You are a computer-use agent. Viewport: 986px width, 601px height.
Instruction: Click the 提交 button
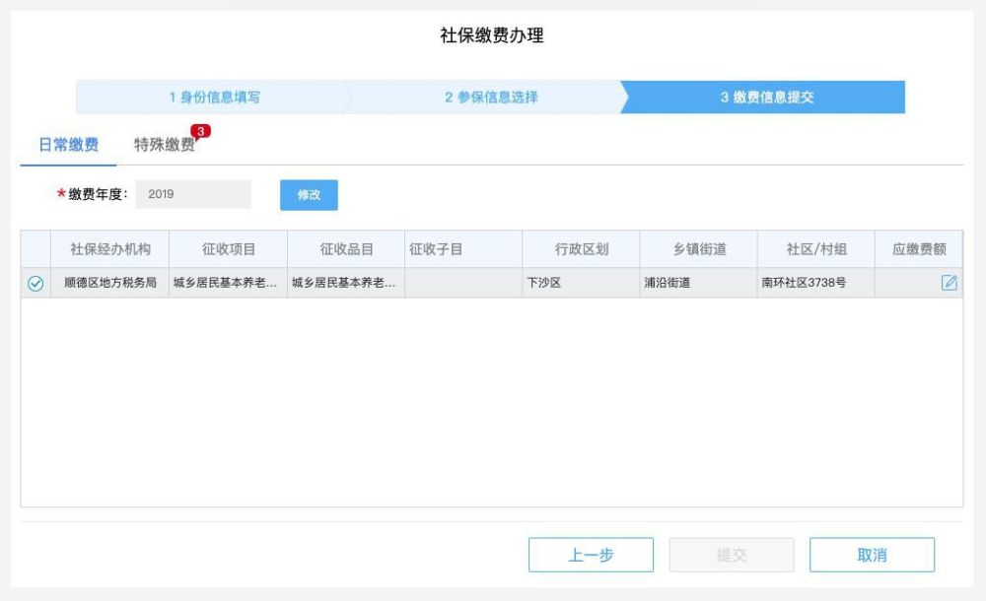(x=732, y=555)
